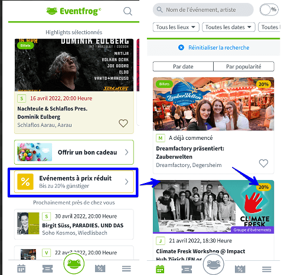The width and height of the screenshot is (281, 275).
Task: Open discount percent icon in right bottom bar
Action: pos(240,269)
